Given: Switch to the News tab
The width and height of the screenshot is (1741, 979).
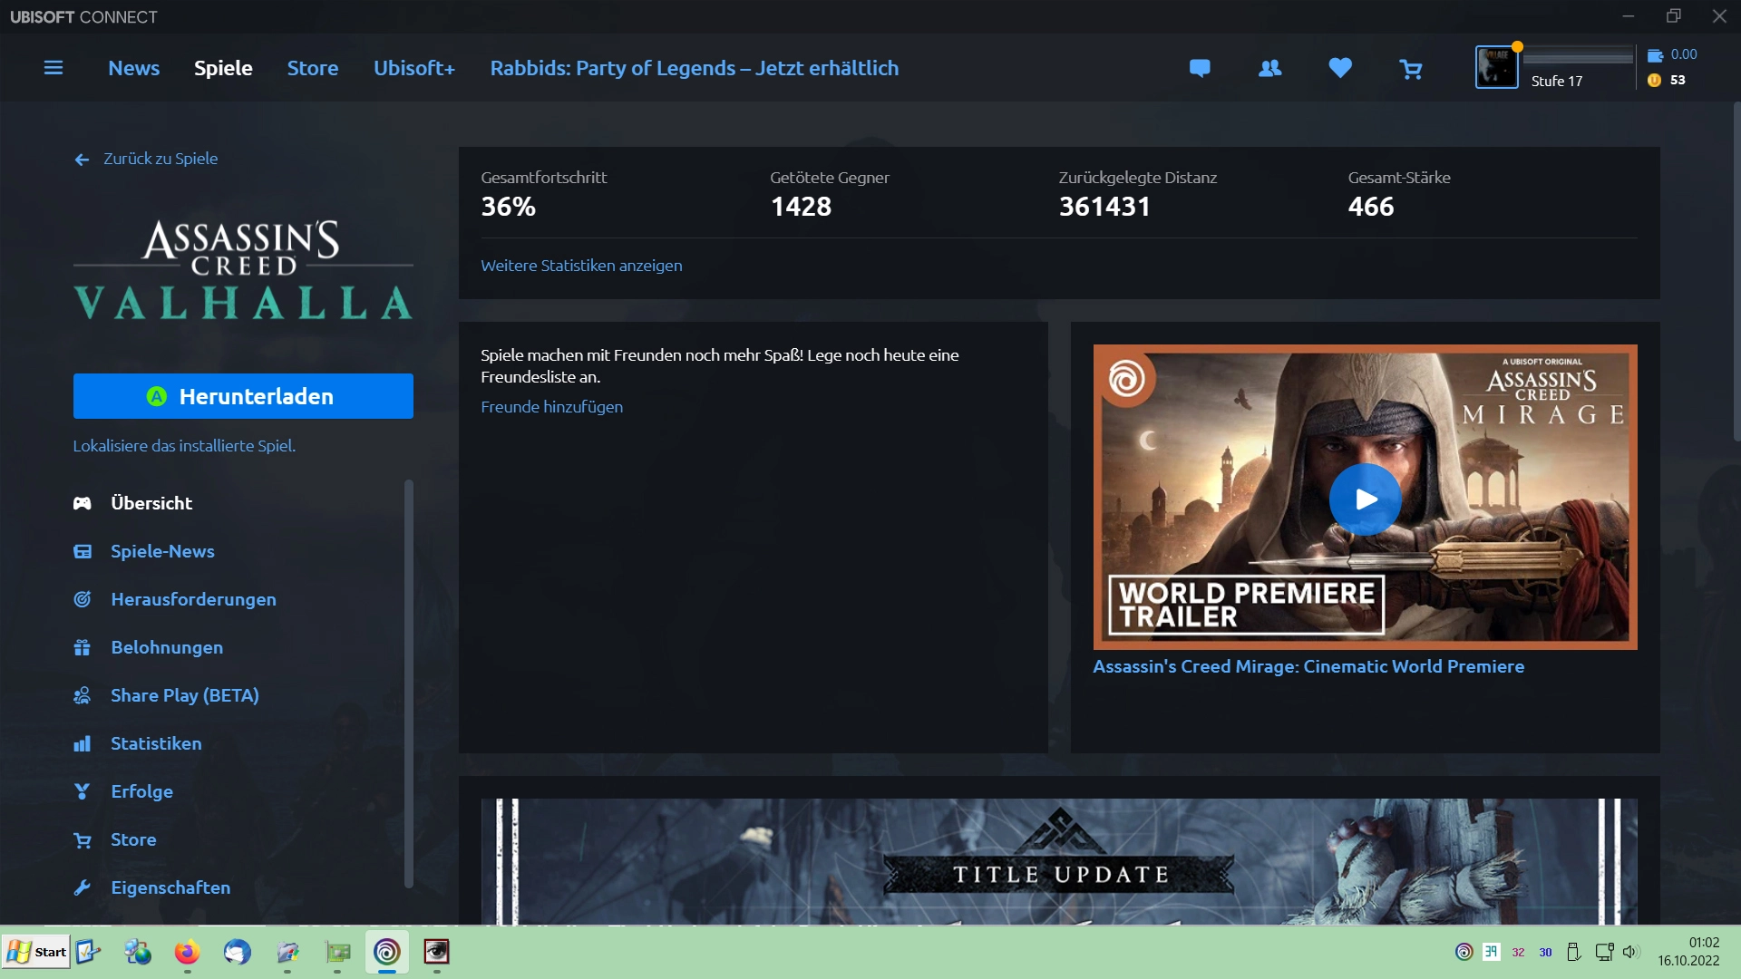Looking at the screenshot, I should coord(134,68).
